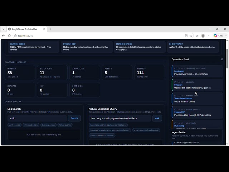Screen dimensions: 229x172
Task: Open the Exports metric card
Action: pyautogui.click(x=20, y=90)
